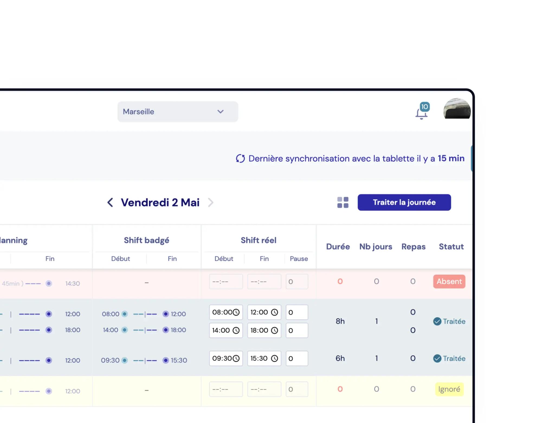Click planning end dot beside planning 18:00
The image size is (555, 423).
tap(49, 330)
